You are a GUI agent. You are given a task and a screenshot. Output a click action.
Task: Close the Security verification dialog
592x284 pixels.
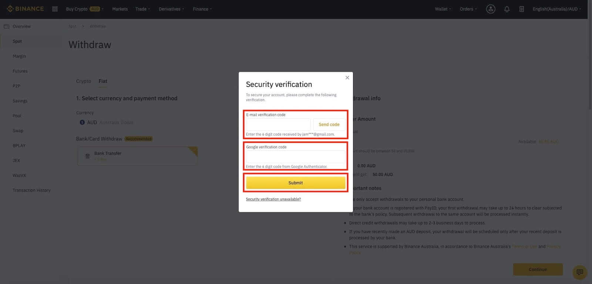(347, 78)
